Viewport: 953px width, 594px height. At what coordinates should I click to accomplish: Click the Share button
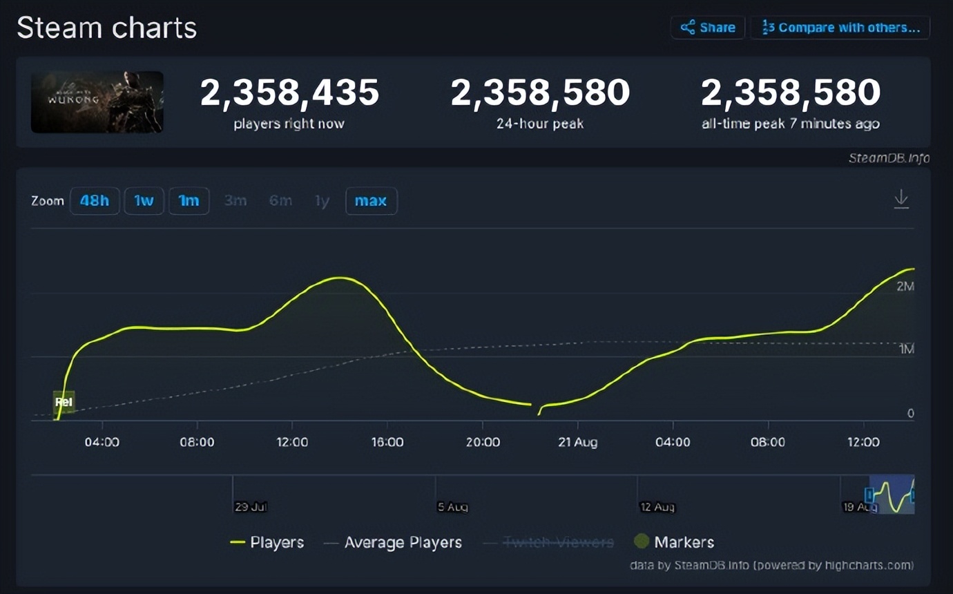[708, 28]
